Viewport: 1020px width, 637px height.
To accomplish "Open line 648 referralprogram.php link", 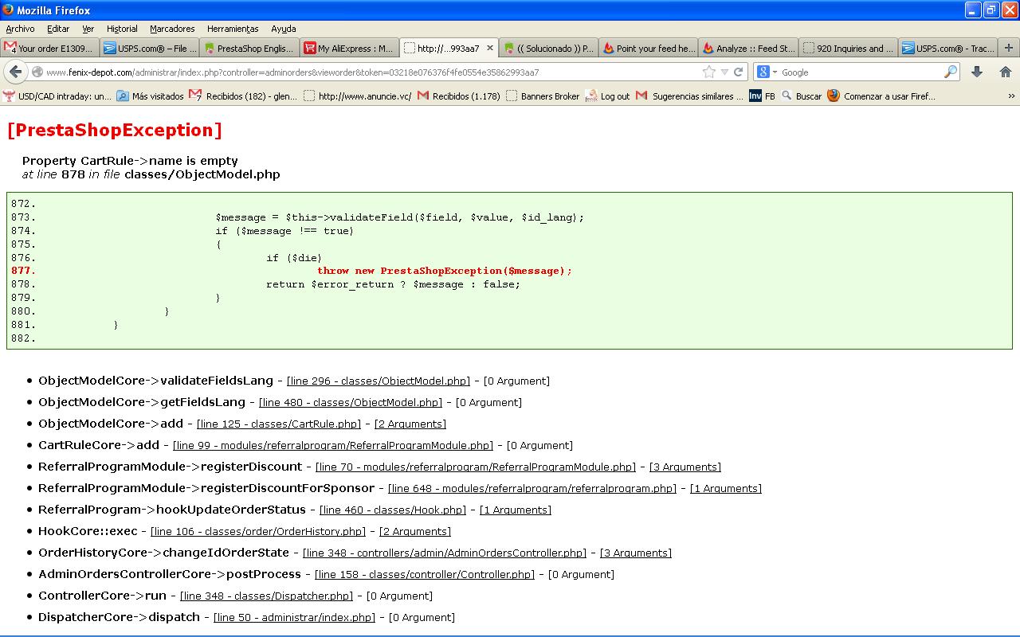I will point(532,489).
